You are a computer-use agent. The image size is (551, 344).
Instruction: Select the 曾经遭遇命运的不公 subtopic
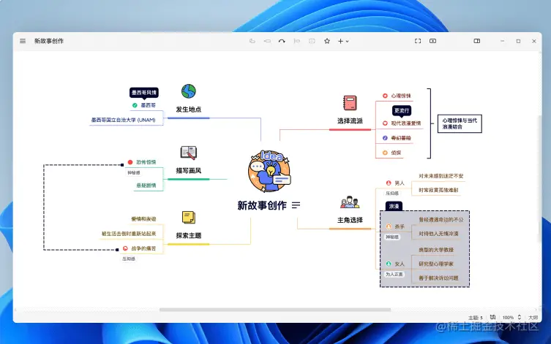[441, 220]
